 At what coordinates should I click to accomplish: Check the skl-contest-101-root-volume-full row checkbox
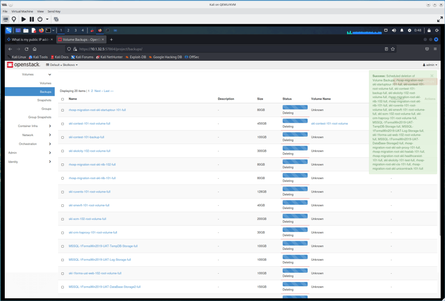63,124
